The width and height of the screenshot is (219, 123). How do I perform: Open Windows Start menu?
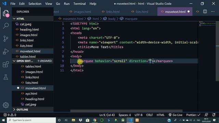tap(3, 120)
